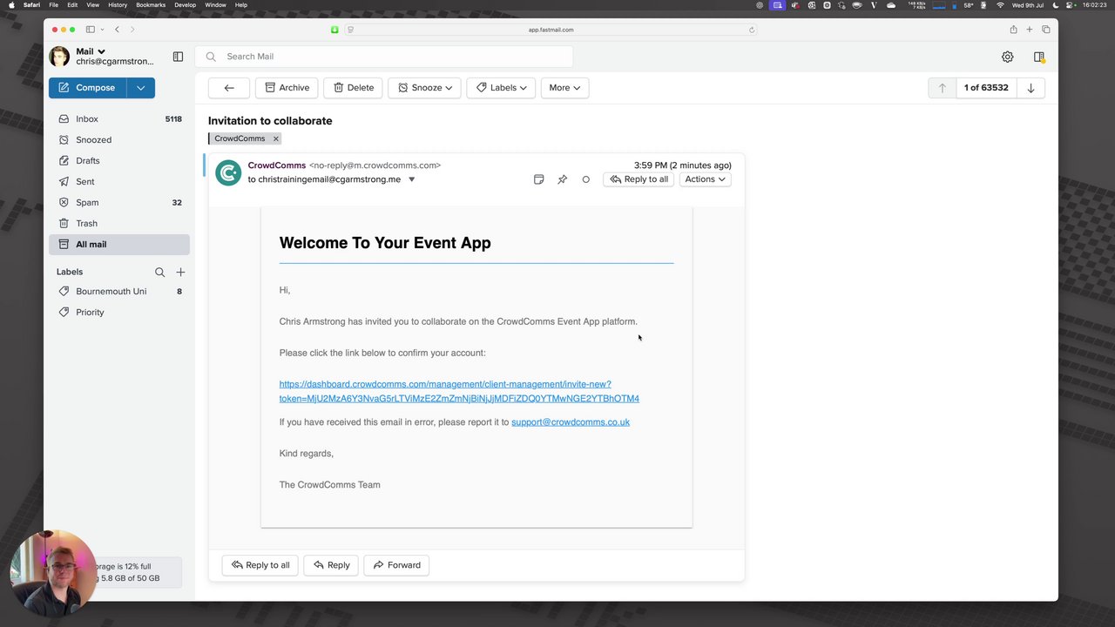1115x627 pixels.
Task: Open the Labels dropdown
Action: [x=501, y=88]
